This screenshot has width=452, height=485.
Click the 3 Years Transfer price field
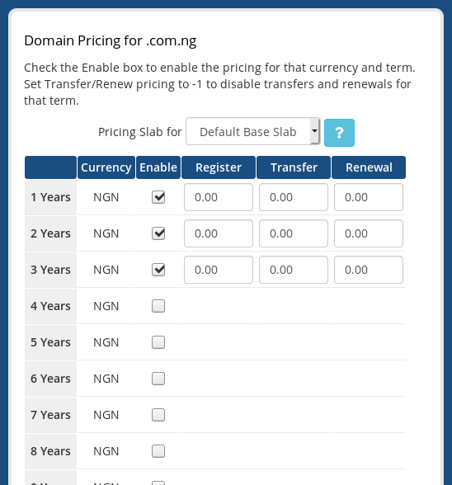(294, 270)
